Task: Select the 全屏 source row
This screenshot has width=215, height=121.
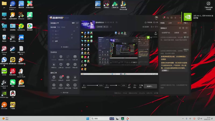Action: [x=64, y=41]
